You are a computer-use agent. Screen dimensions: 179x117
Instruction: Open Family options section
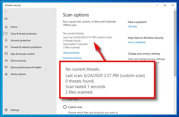click(x=18, y=74)
